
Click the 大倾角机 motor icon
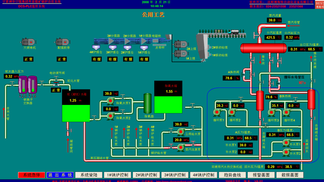[x=28, y=42]
